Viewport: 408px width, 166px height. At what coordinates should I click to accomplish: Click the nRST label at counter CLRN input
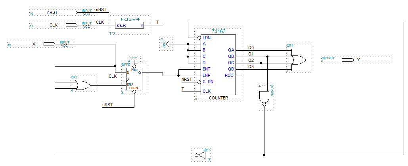tap(187, 79)
